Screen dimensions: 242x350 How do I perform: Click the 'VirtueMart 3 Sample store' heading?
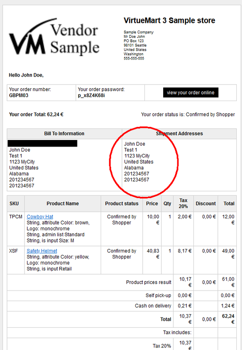pos(169,21)
